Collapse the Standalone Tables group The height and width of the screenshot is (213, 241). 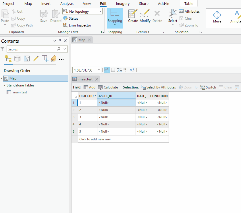[4, 85]
